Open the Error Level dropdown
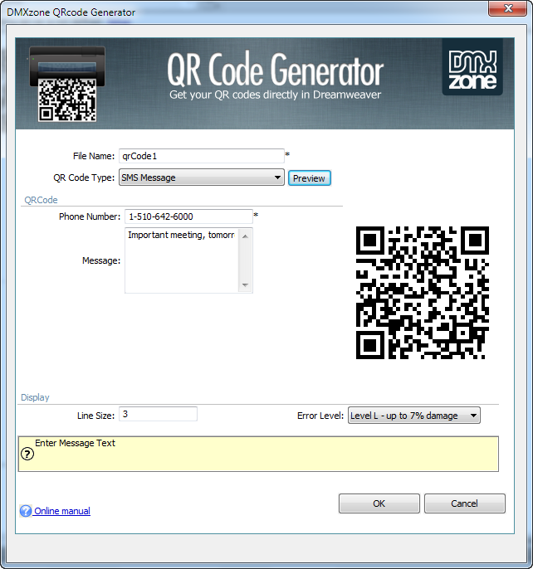 pos(413,416)
